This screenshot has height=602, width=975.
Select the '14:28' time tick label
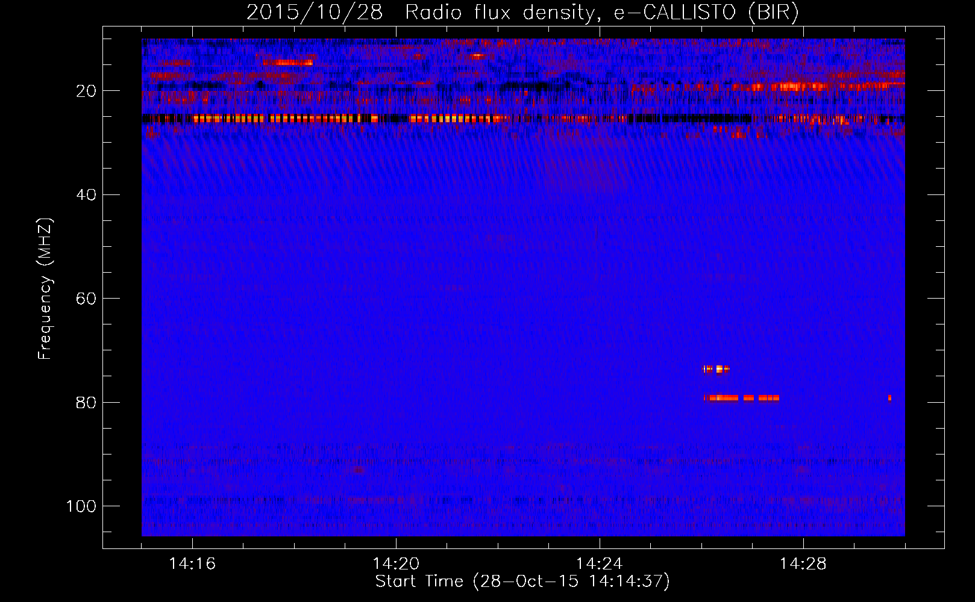click(x=803, y=563)
